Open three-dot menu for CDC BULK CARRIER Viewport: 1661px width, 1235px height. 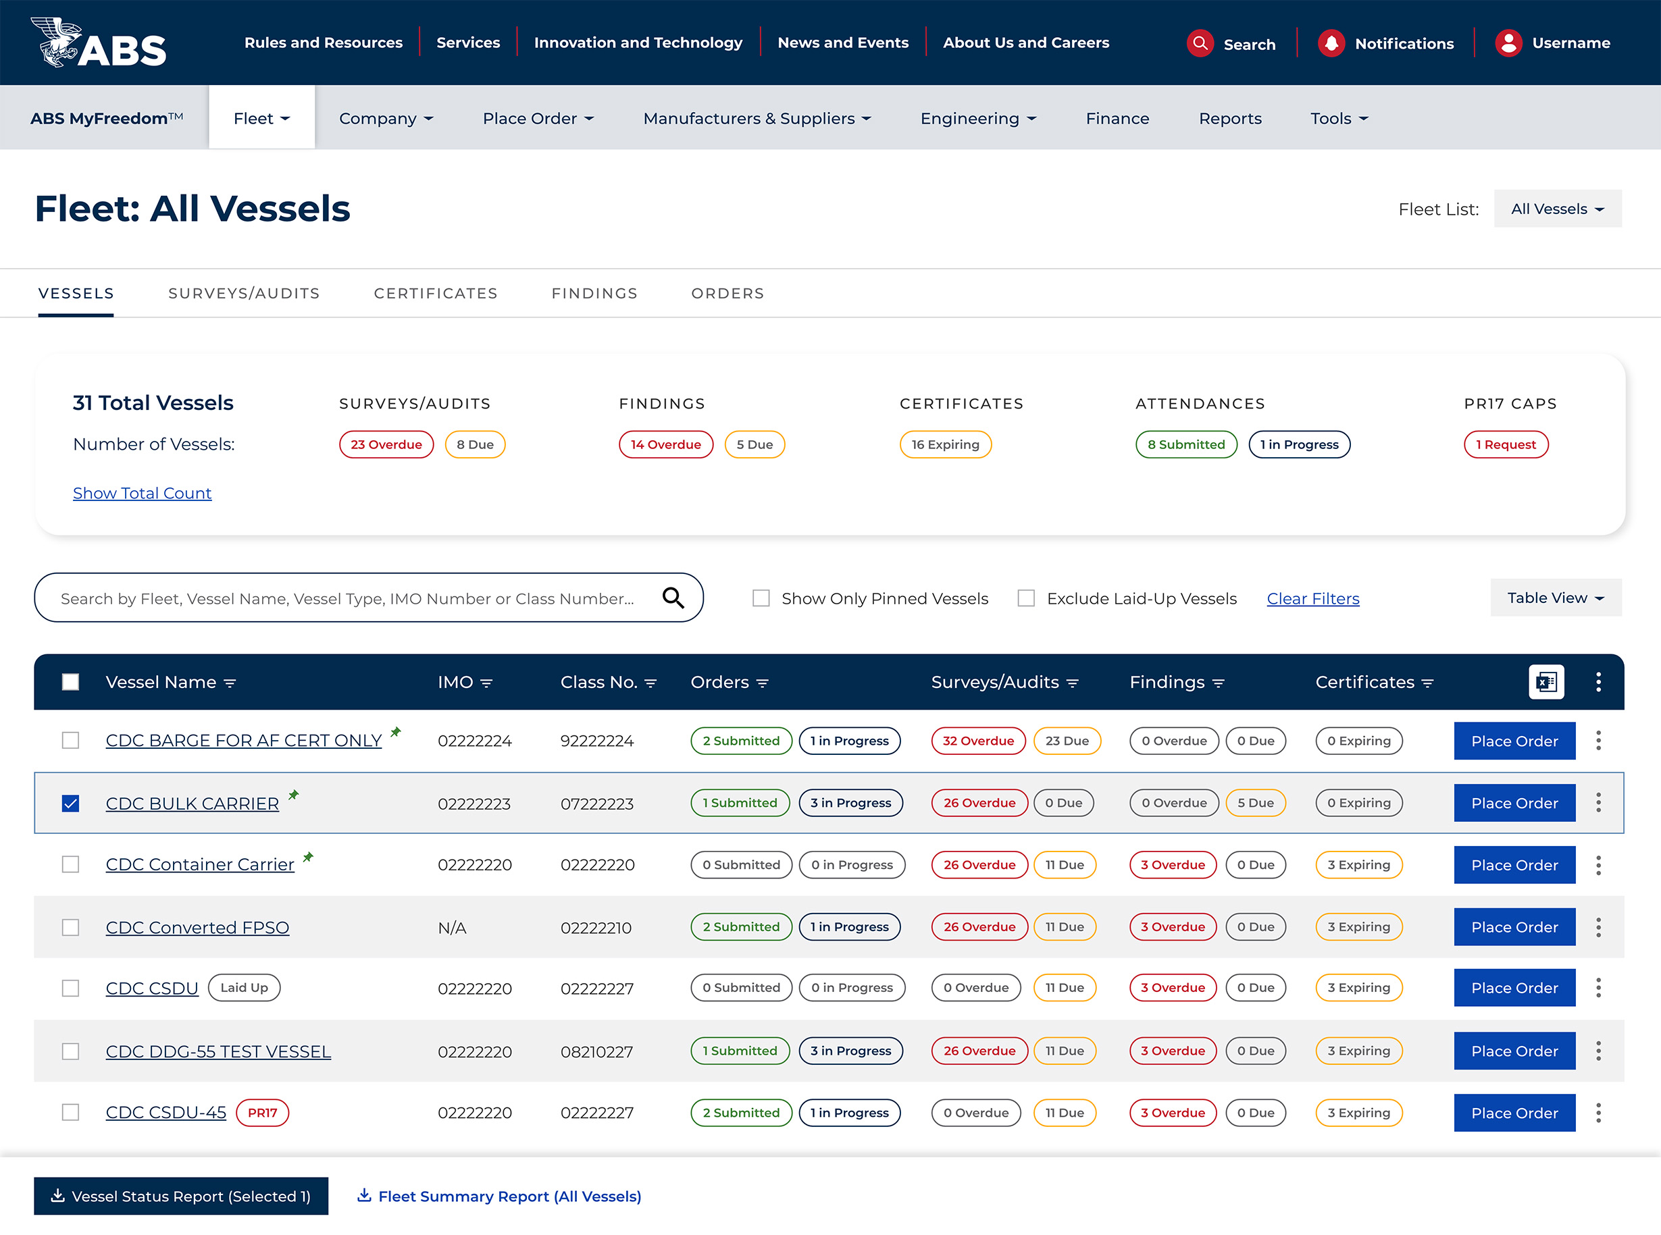(x=1598, y=803)
